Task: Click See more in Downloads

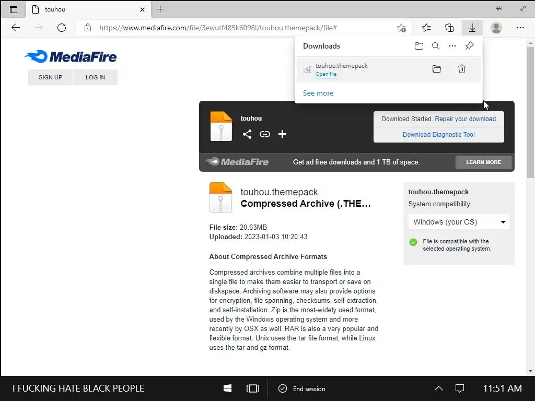Action: (318, 93)
